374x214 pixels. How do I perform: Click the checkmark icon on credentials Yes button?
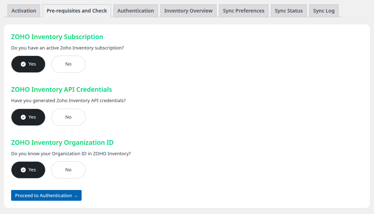pyautogui.click(x=23, y=117)
